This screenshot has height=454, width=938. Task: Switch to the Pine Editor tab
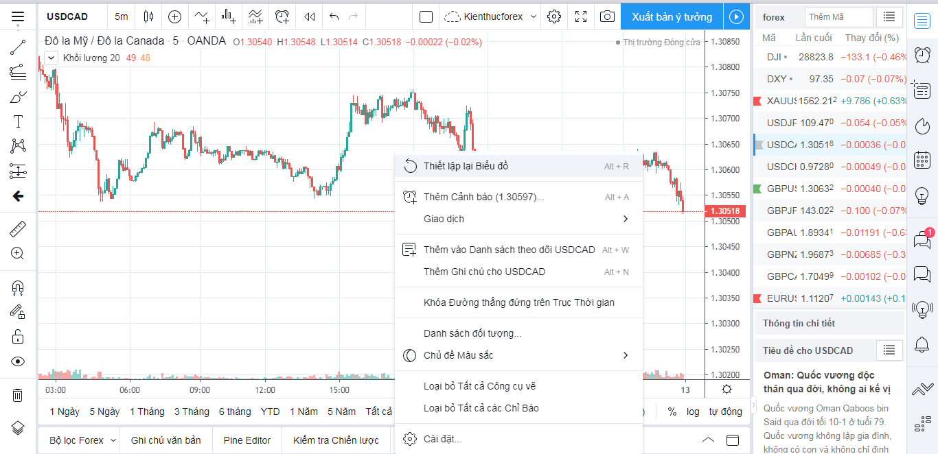247,440
